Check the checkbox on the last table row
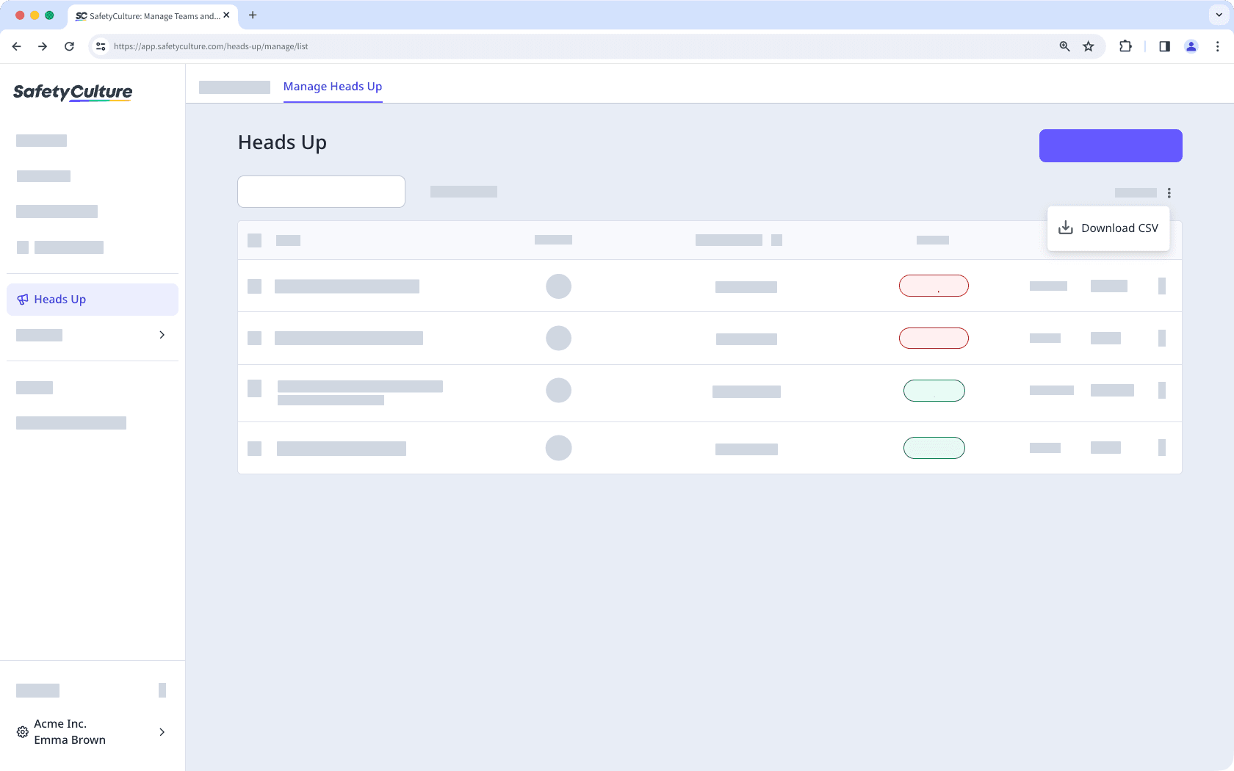 tap(254, 447)
